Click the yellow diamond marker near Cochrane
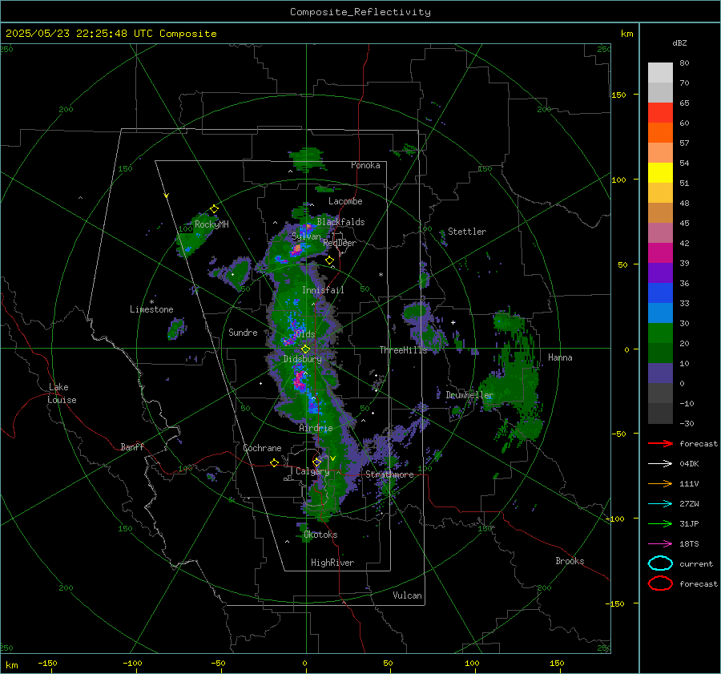The image size is (721, 674). 274,462
